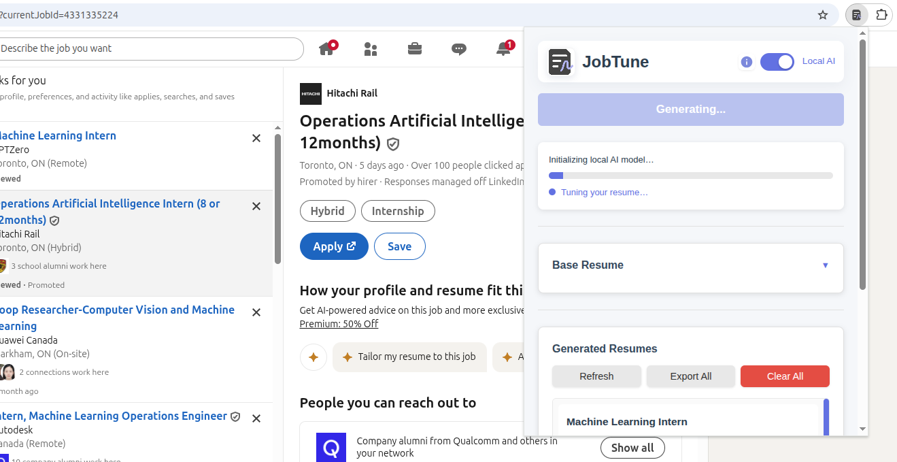This screenshot has height=462, width=897.
Task: Open Machine Learning Operations Engineer job link
Action: (114, 416)
